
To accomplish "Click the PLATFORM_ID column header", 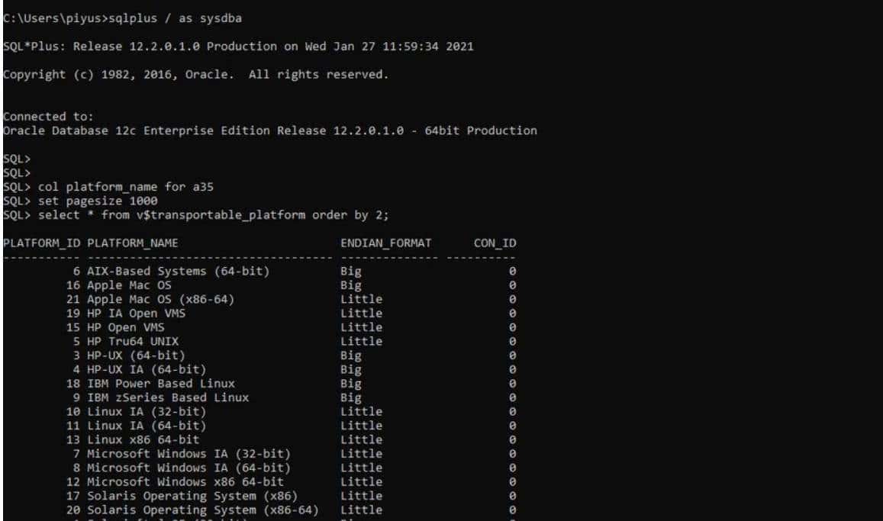I will click(41, 242).
